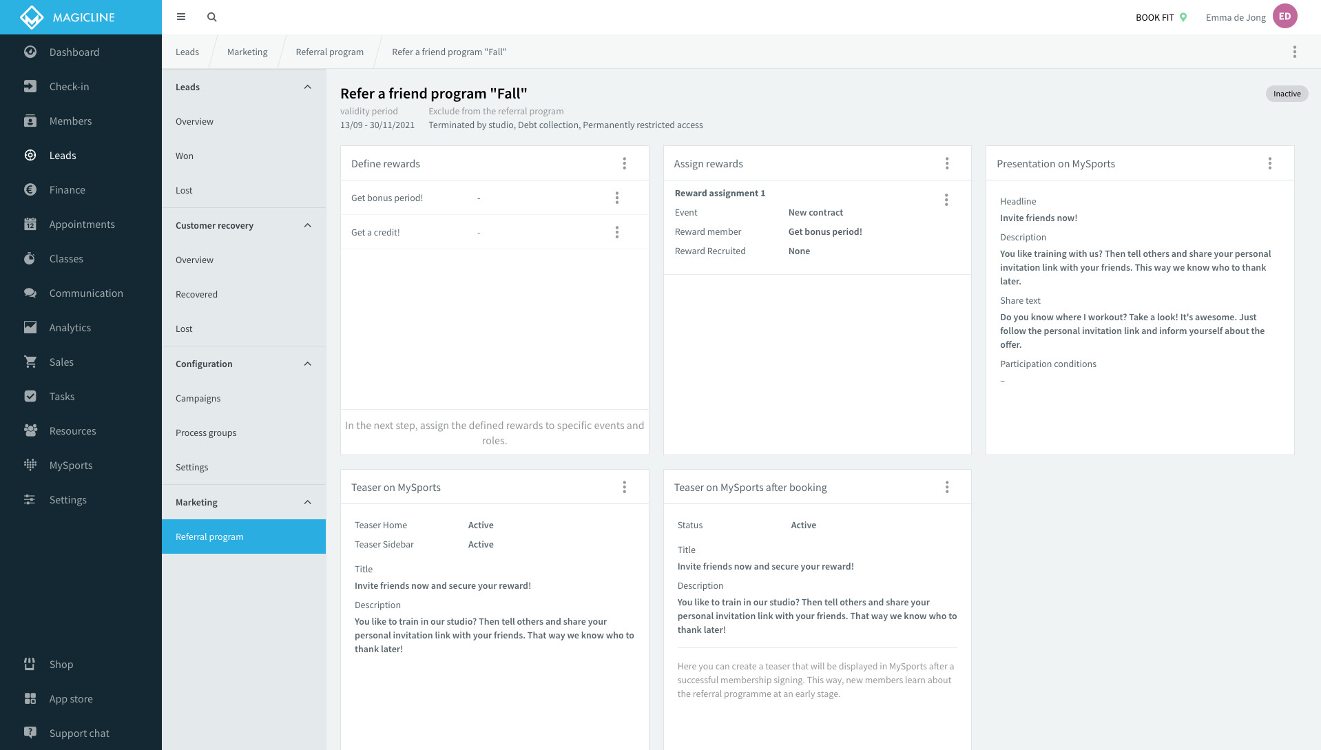Click the Emma de Jong user avatar

coord(1284,17)
